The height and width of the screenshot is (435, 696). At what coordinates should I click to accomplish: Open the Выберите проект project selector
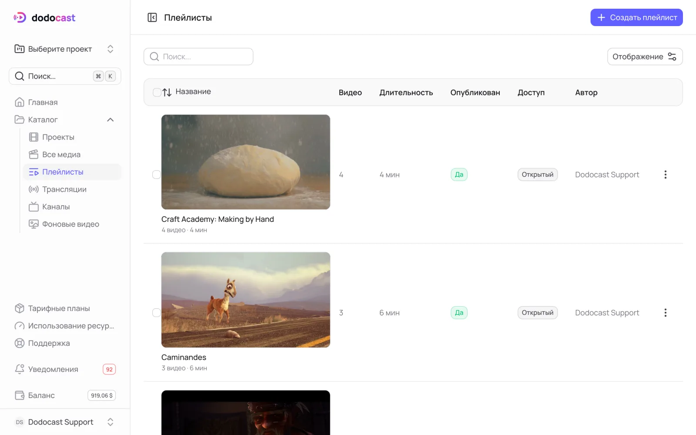65,49
